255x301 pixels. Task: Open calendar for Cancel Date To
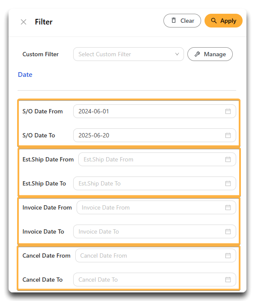pyautogui.click(x=228, y=280)
